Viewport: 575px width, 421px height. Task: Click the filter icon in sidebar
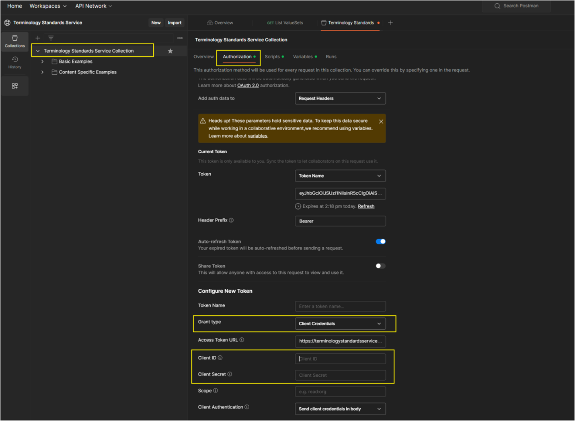(51, 38)
